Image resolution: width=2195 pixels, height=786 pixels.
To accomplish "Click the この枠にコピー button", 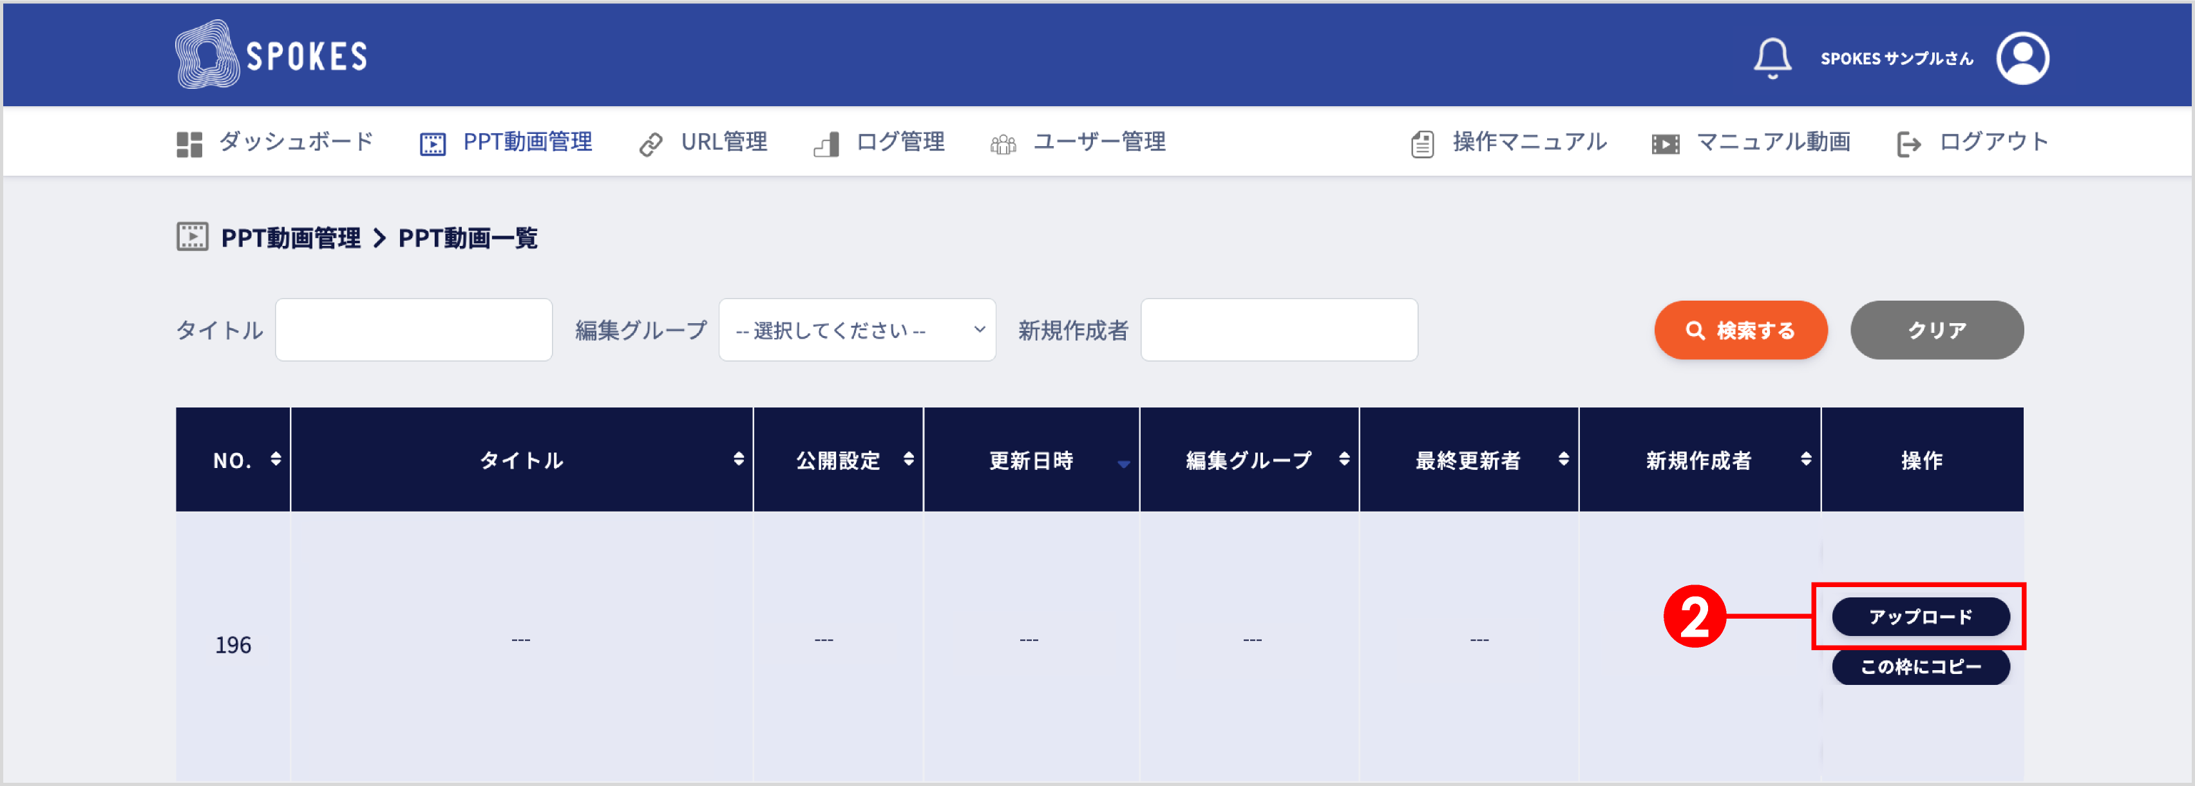I will tap(1921, 667).
